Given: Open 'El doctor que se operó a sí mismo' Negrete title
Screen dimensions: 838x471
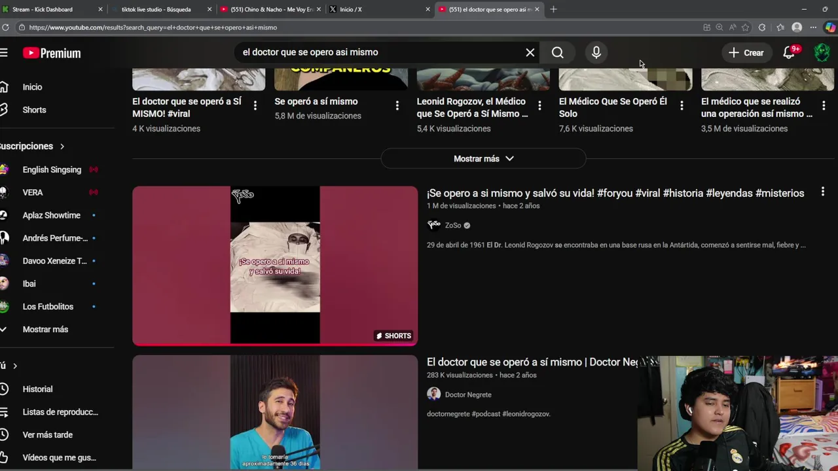Looking at the screenshot, I should pos(532,362).
